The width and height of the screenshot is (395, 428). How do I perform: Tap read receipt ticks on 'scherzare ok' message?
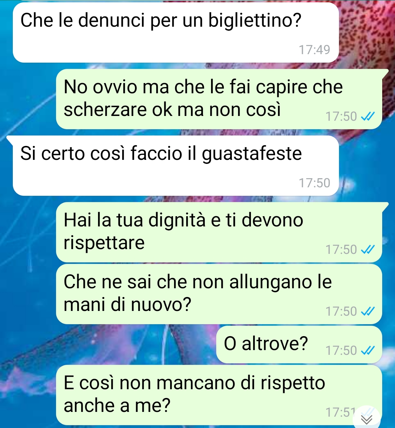click(368, 117)
